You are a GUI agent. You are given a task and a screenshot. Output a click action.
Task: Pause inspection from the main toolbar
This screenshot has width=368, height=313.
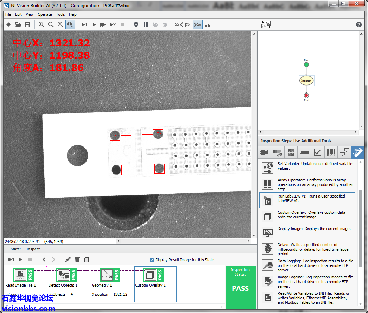[x=146, y=25]
